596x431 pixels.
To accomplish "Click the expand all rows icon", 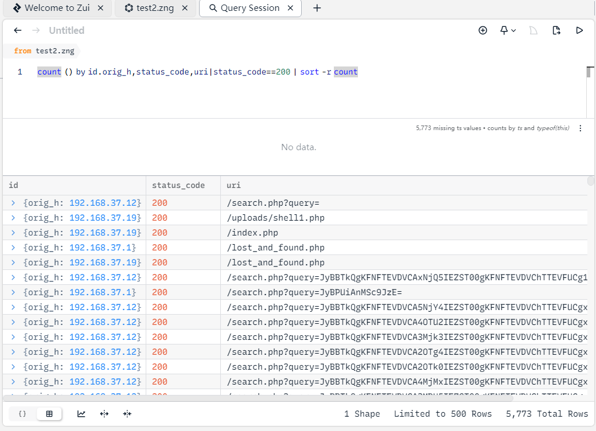I will click(x=104, y=414).
